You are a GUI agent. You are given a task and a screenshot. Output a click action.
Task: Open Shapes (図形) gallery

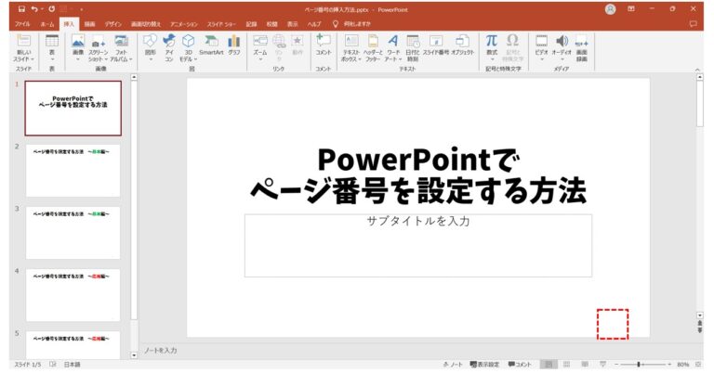click(x=151, y=47)
